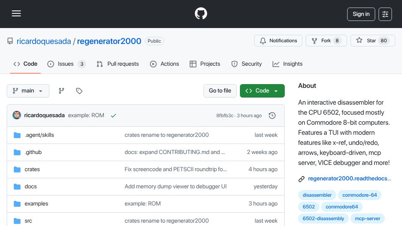This screenshot has height=226, width=402.
Task: Click the folder icon for .agent/skills row
Action: point(17,135)
